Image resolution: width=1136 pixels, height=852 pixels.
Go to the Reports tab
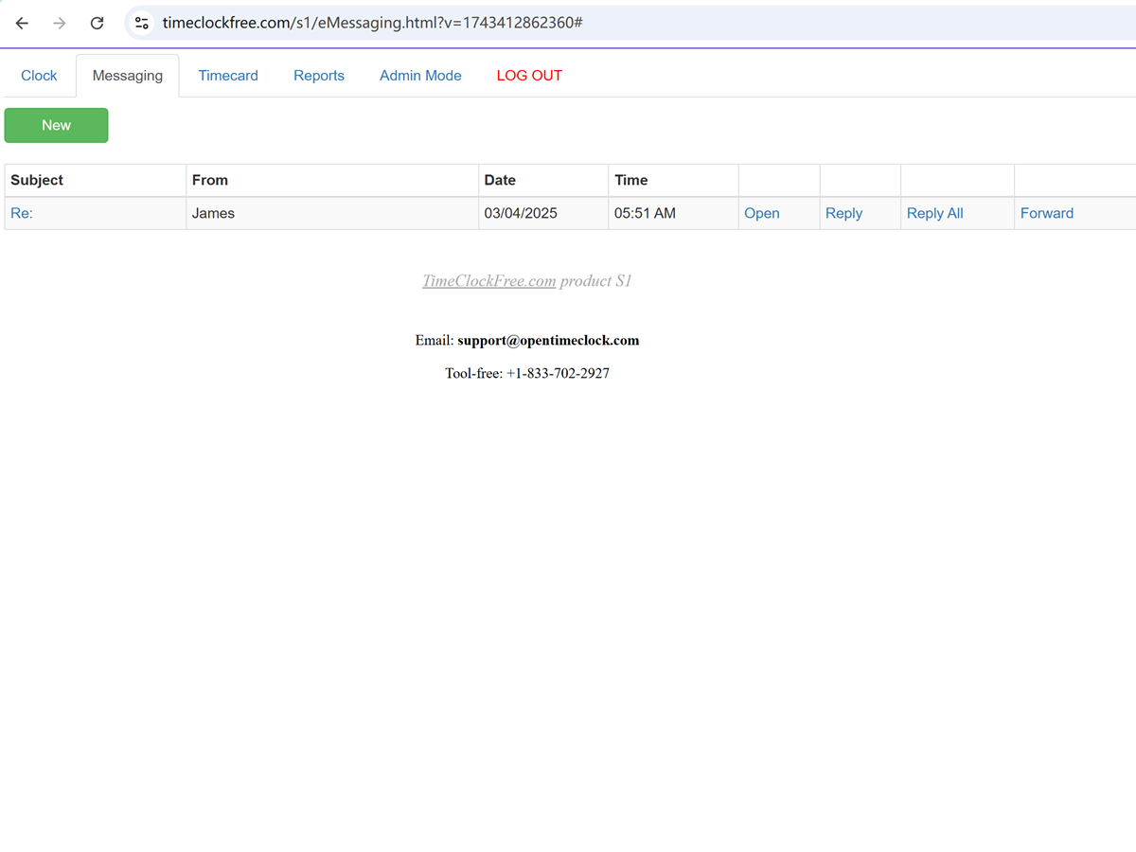click(319, 76)
